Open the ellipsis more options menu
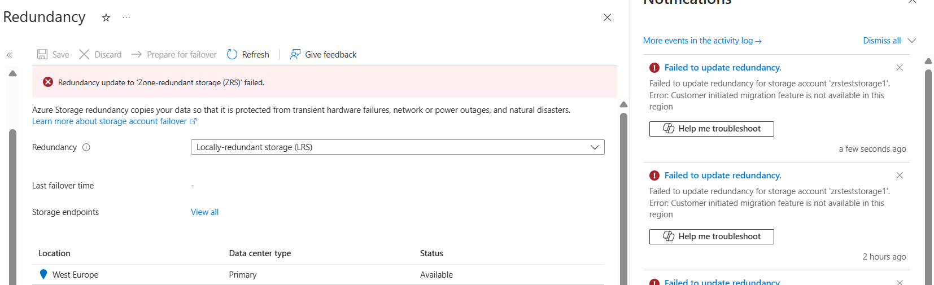The height and width of the screenshot is (285, 934). [126, 17]
